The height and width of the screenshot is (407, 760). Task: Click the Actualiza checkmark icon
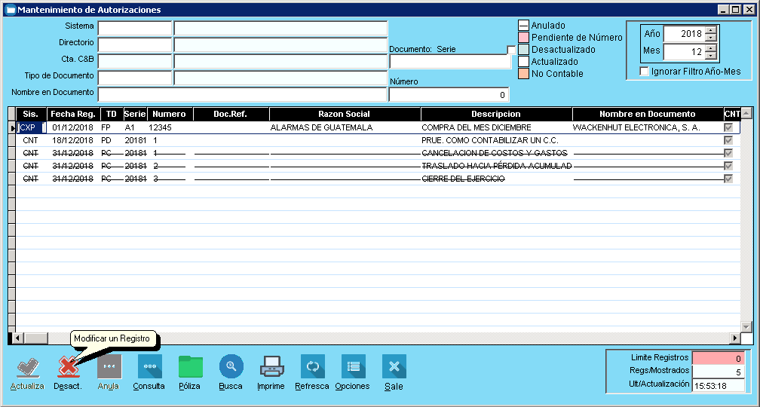click(28, 367)
